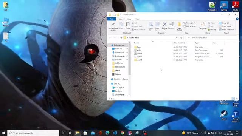Open the Delete dropdown arrow

(164, 30)
